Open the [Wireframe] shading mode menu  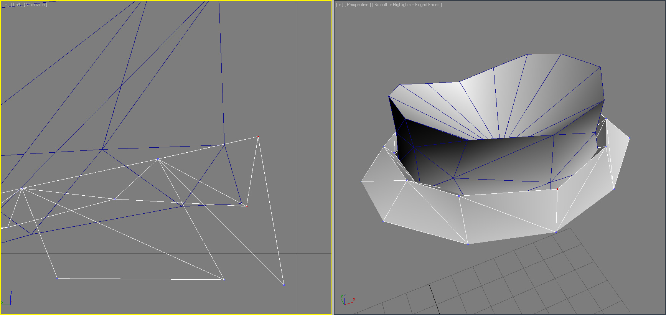pos(36,5)
